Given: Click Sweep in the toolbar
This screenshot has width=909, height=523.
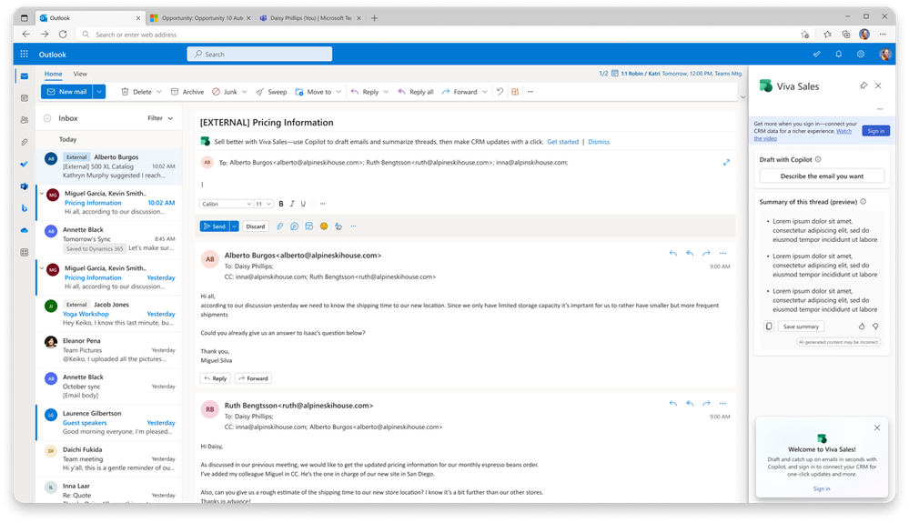Looking at the screenshot, I should click(x=271, y=92).
